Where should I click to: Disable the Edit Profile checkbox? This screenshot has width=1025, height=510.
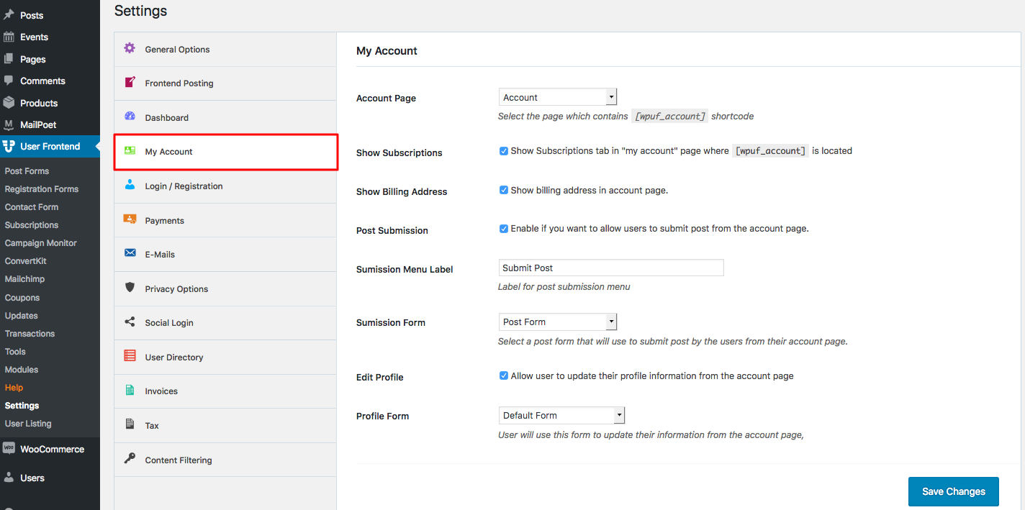coord(504,375)
